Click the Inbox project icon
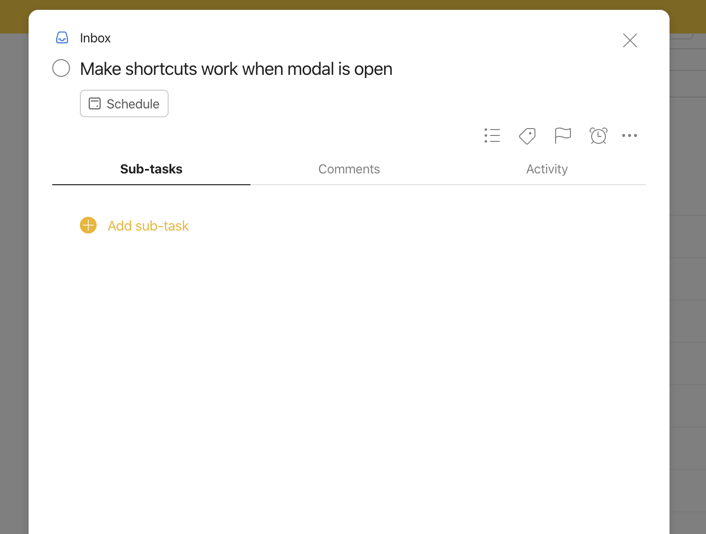The width and height of the screenshot is (706, 534). pos(62,37)
